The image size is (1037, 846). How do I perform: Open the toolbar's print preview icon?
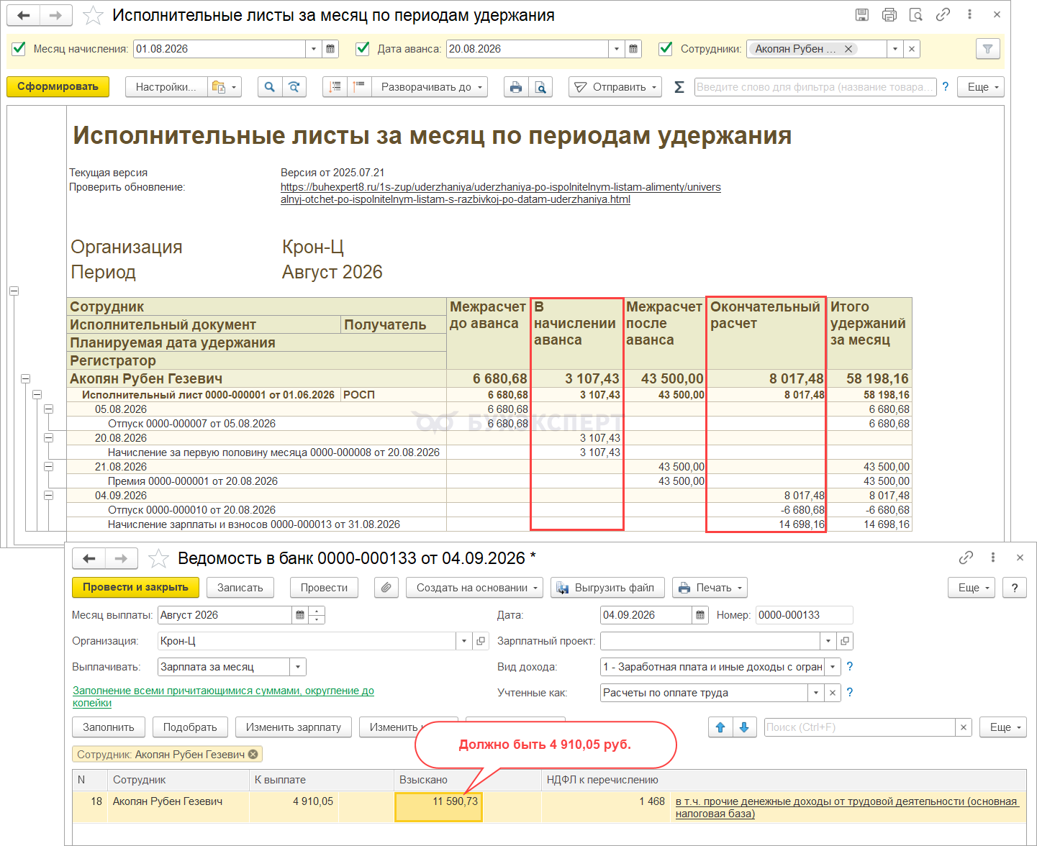tap(540, 87)
